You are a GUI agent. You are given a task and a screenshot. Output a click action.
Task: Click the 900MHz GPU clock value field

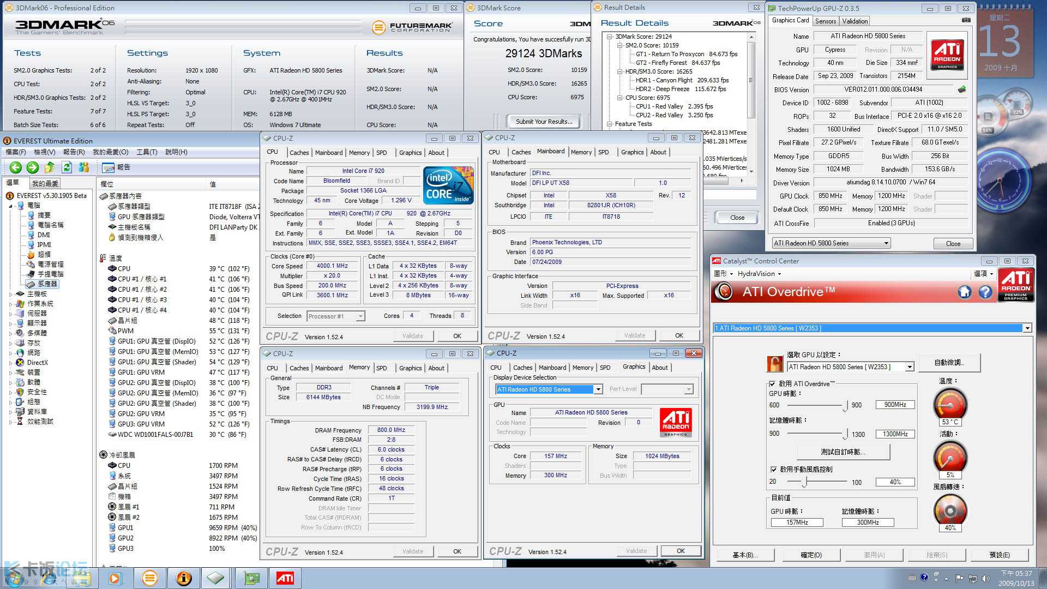(x=895, y=405)
